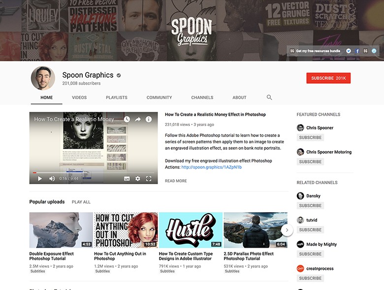Click the Popular uploads heading
The width and height of the screenshot is (384, 290).
click(x=47, y=202)
